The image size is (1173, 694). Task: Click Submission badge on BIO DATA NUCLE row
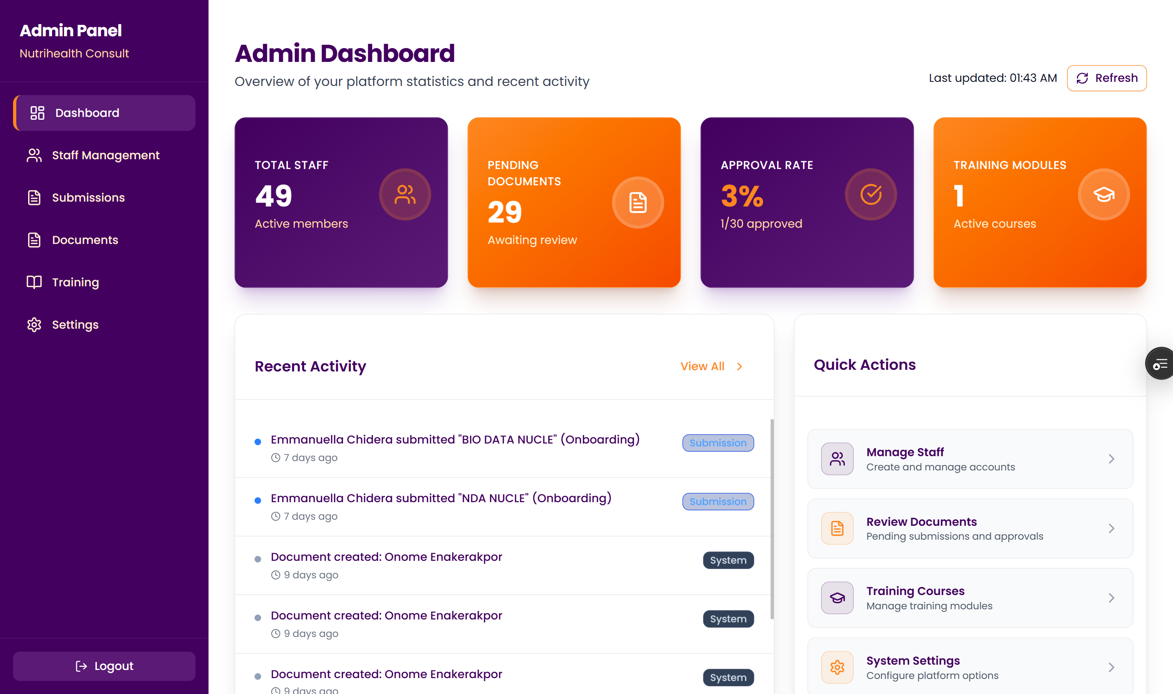(x=718, y=443)
